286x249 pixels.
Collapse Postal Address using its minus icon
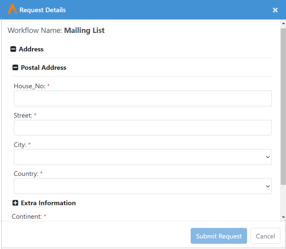pos(15,68)
